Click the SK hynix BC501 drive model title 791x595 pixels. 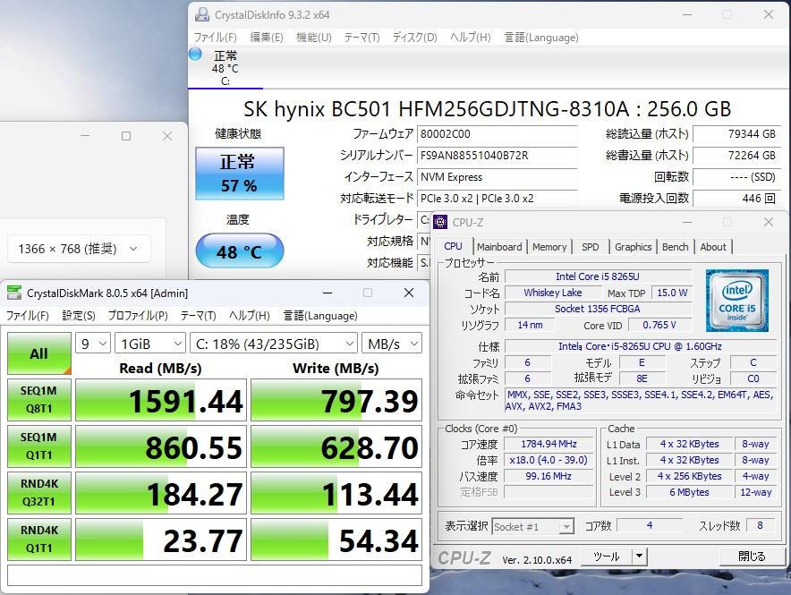click(x=487, y=109)
